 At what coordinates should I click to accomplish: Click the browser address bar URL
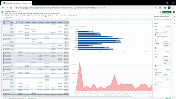tap(62, 8)
